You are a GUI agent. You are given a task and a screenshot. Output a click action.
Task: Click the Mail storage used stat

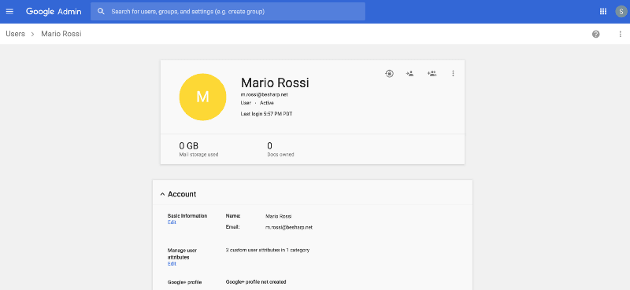198,149
